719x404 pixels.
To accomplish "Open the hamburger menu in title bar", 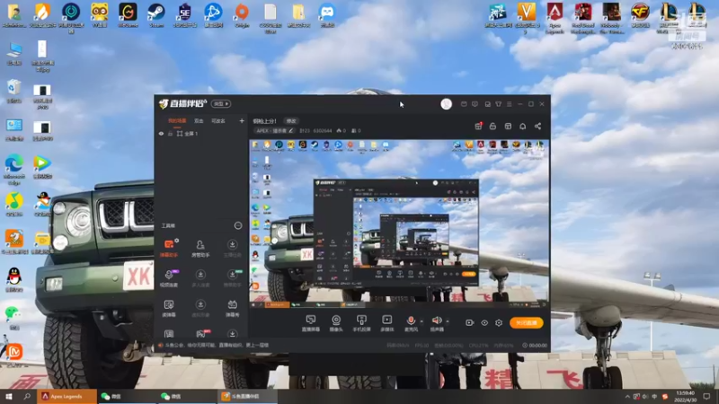I will point(509,104).
